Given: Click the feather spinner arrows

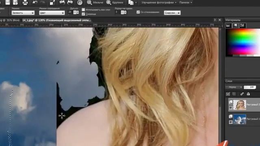Looking at the screenshot, I should click(122, 12).
